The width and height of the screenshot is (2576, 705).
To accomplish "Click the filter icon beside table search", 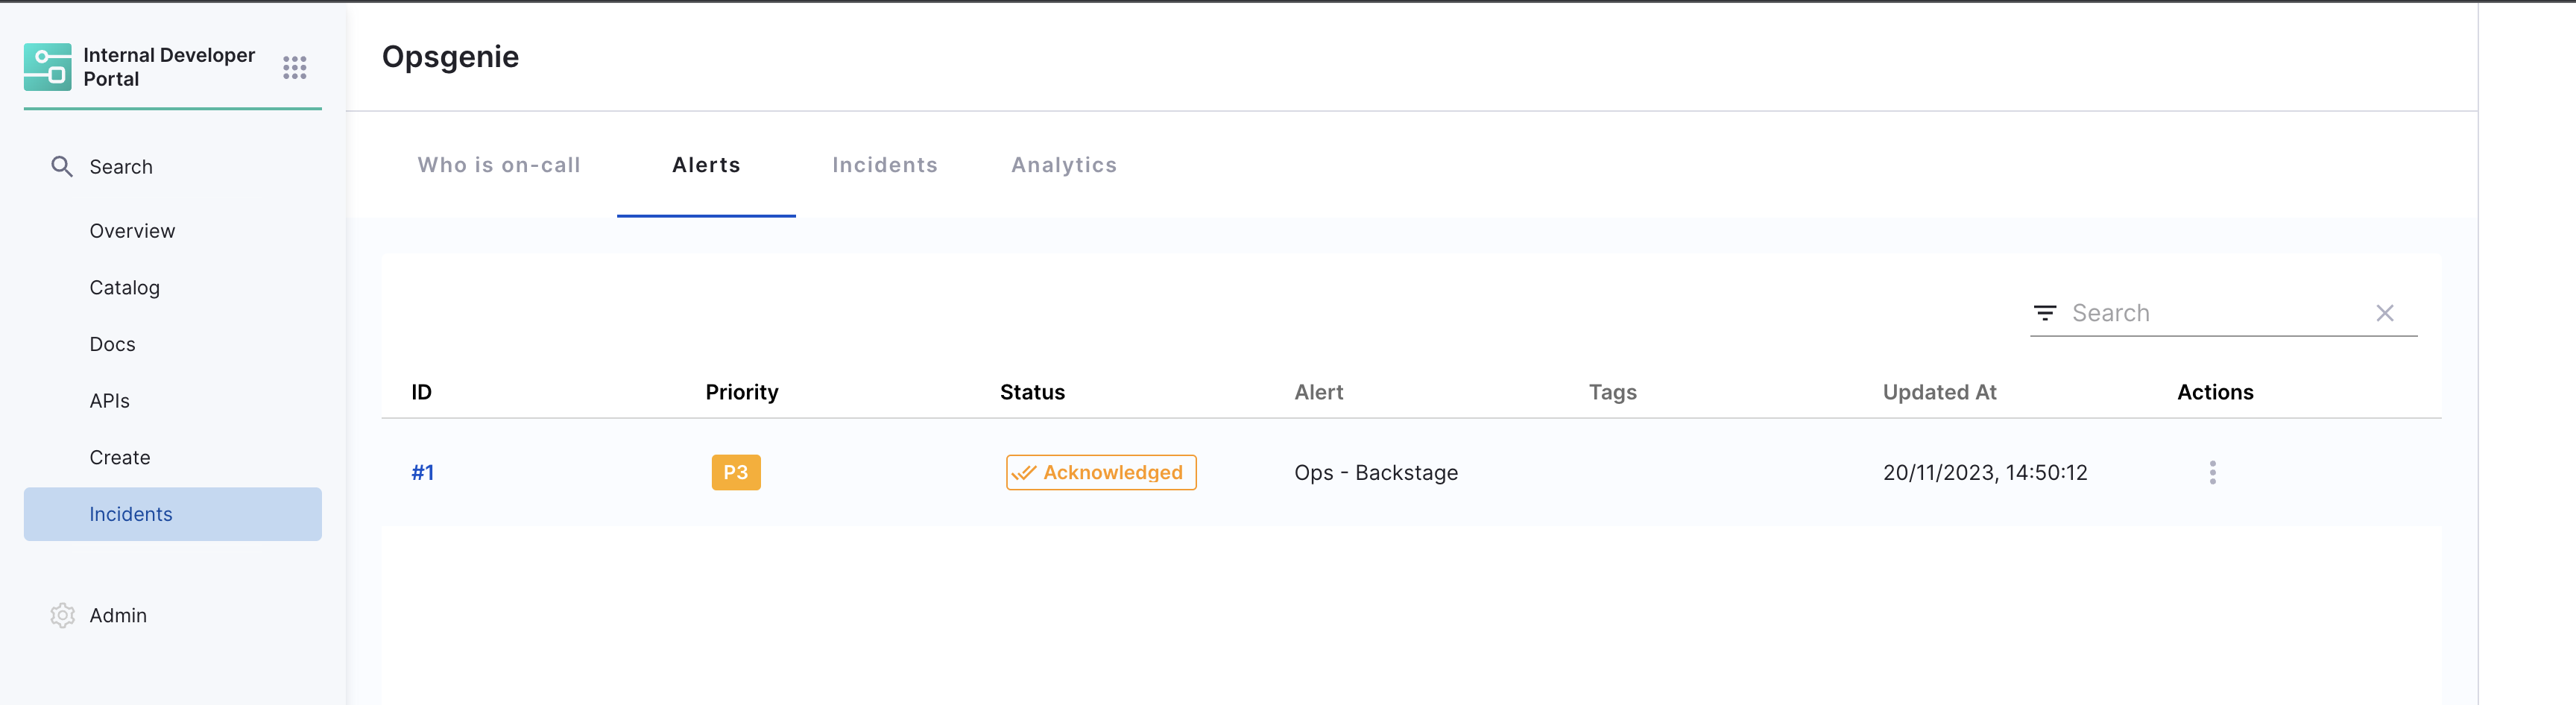I will [2045, 313].
